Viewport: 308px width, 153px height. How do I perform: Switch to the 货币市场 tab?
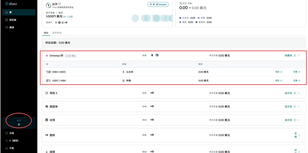click(57, 33)
